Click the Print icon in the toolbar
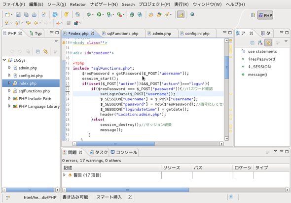Image resolution: width=291 pixels, height=203 pixels. click(x=34, y=14)
